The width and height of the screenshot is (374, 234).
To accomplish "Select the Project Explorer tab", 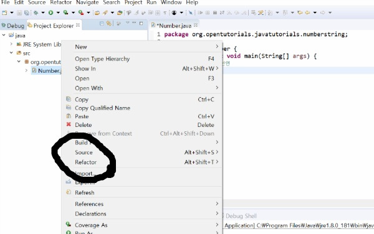I will (54, 26).
